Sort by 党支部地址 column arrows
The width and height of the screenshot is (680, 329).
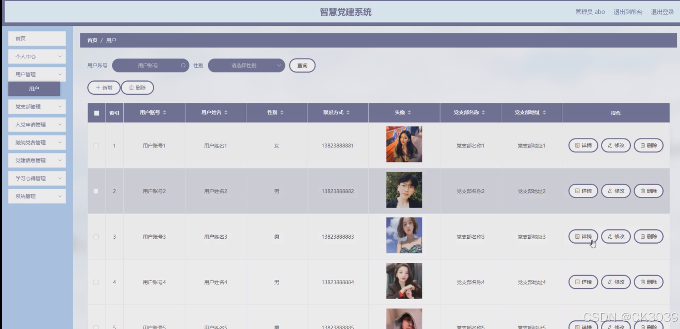point(544,113)
